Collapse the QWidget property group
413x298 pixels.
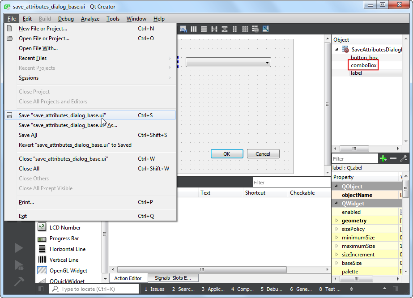[336, 204]
